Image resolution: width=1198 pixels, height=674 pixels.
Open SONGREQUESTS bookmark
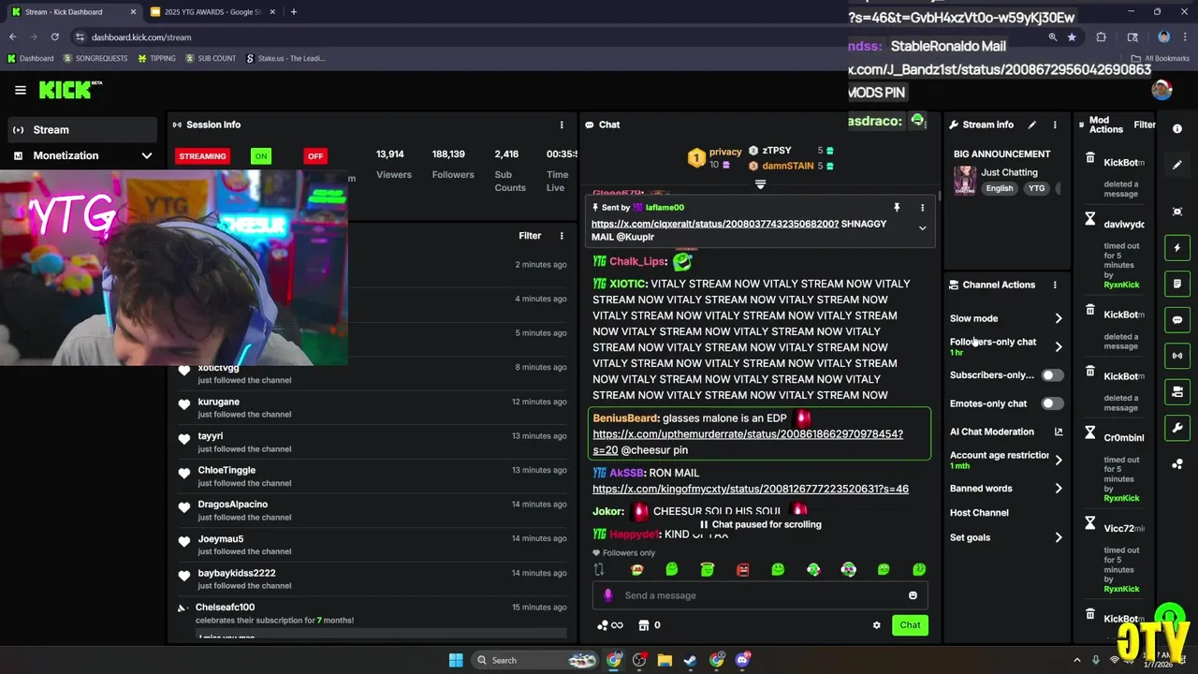tap(95, 58)
